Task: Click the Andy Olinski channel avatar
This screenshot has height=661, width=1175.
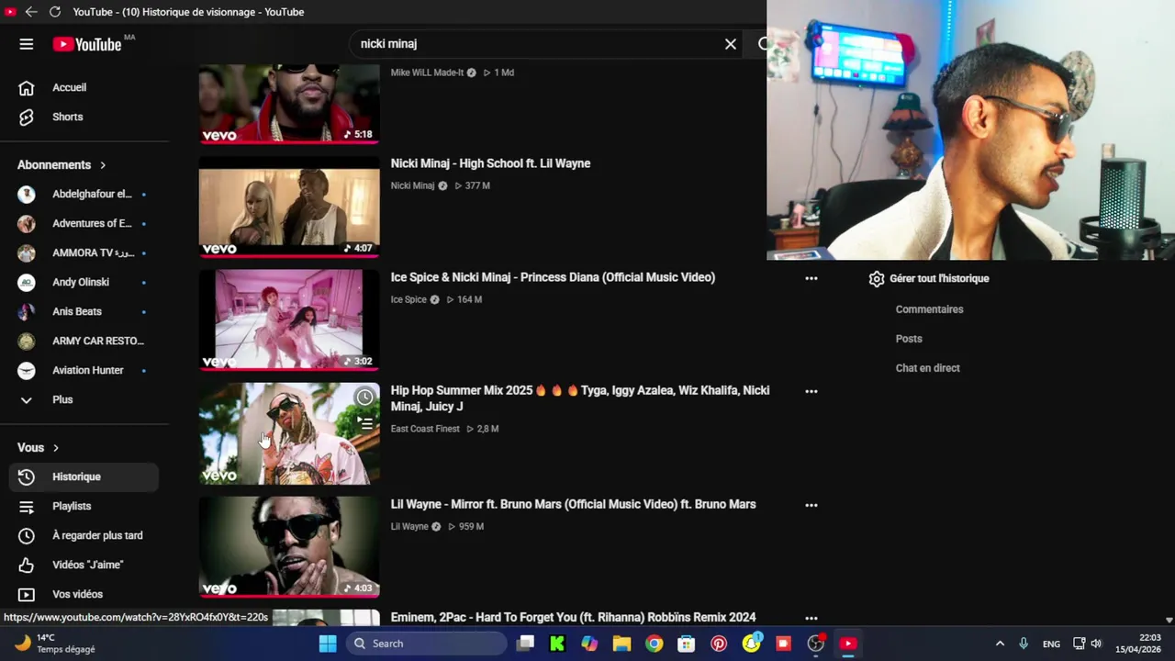Action: click(x=27, y=282)
